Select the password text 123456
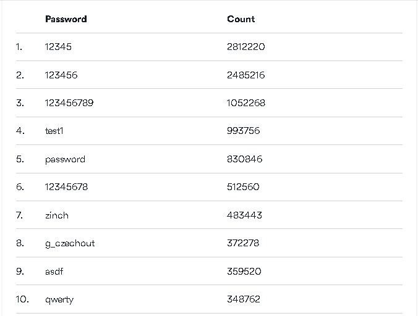Viewport: 418px width, 316px height. pos(61,75)
